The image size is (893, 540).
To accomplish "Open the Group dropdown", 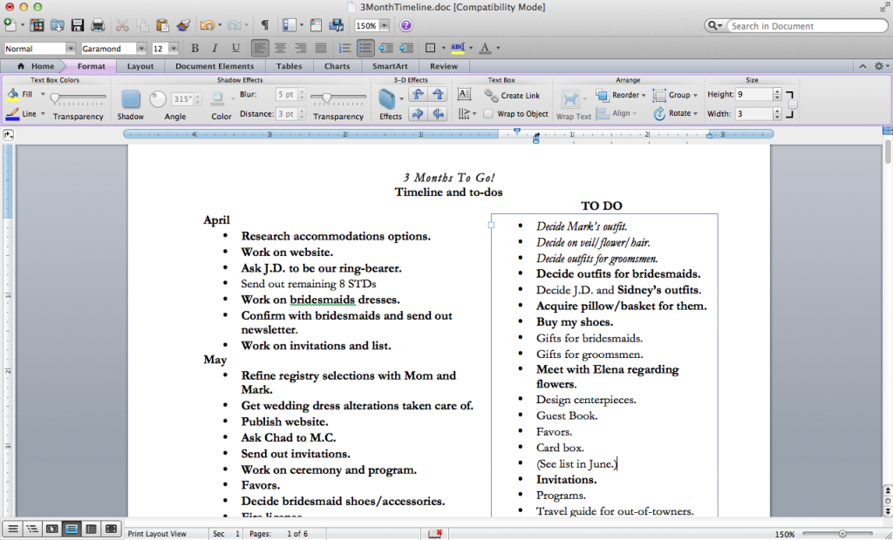I will pyautogui.click(x=676, y=95).
